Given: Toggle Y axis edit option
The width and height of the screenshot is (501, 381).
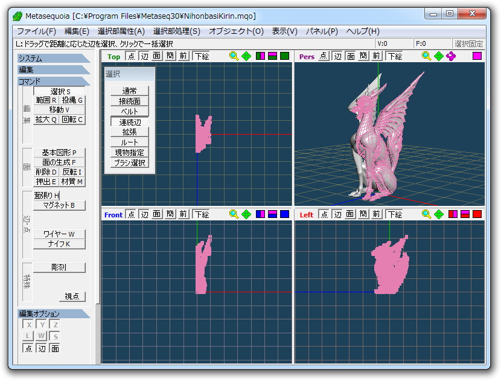Looking at the screenshot, I should coord(42,325).
